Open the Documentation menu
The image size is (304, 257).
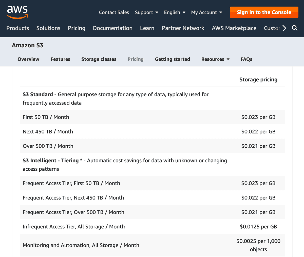113,28
